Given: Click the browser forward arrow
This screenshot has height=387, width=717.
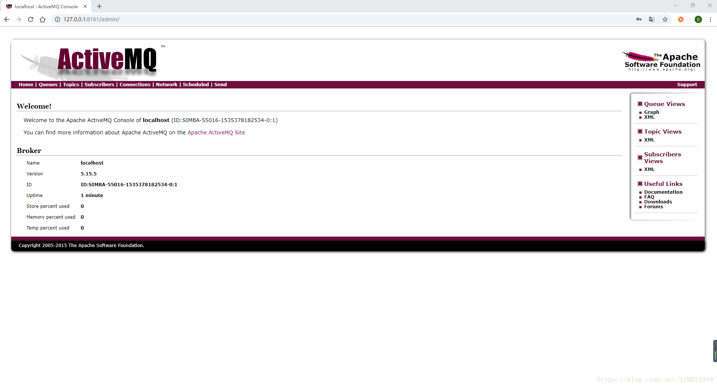Looking at the screenshot, I should point(19,19).
